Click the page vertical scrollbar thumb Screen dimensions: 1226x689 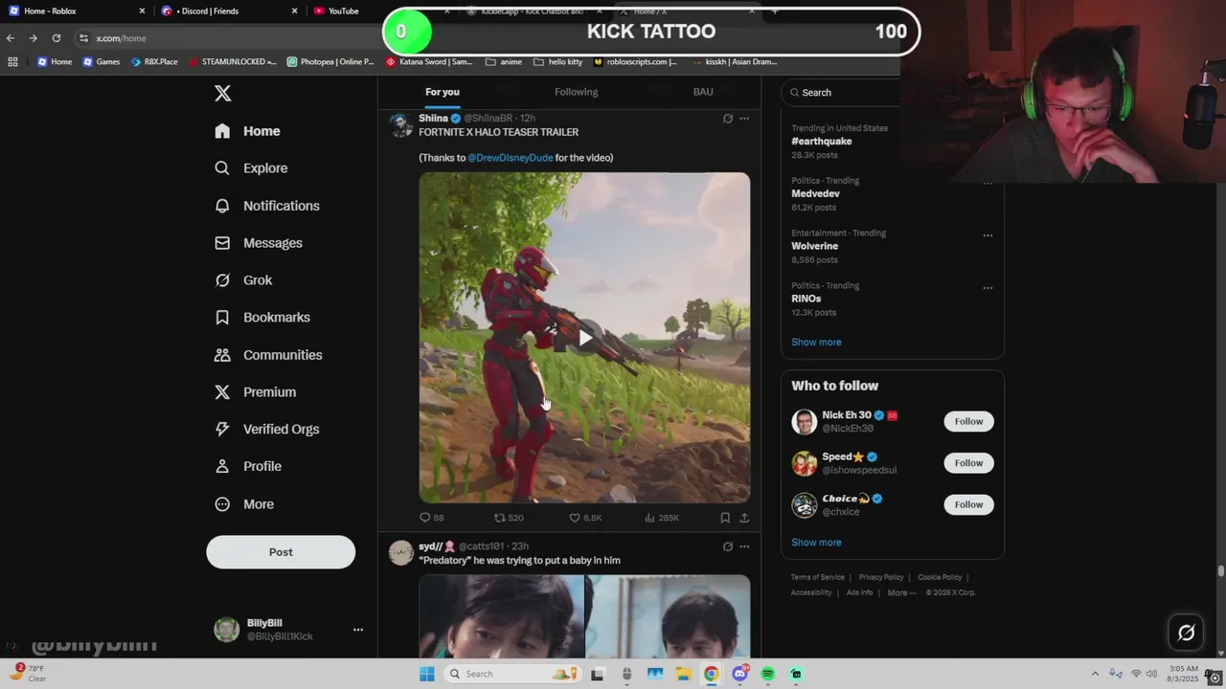(1220, 571)
